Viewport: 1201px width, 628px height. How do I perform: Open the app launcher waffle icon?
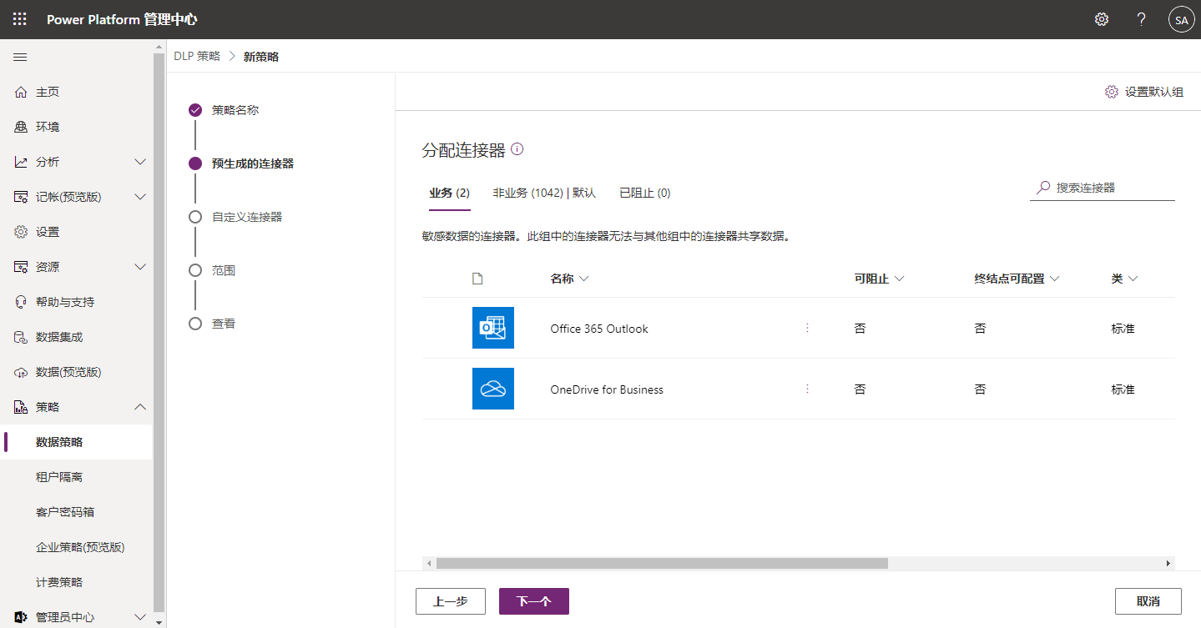point(19,19)
